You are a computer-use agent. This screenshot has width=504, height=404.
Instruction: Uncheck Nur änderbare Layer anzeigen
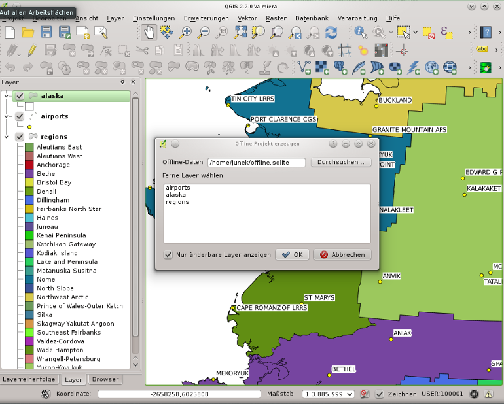tap(168, 255)
